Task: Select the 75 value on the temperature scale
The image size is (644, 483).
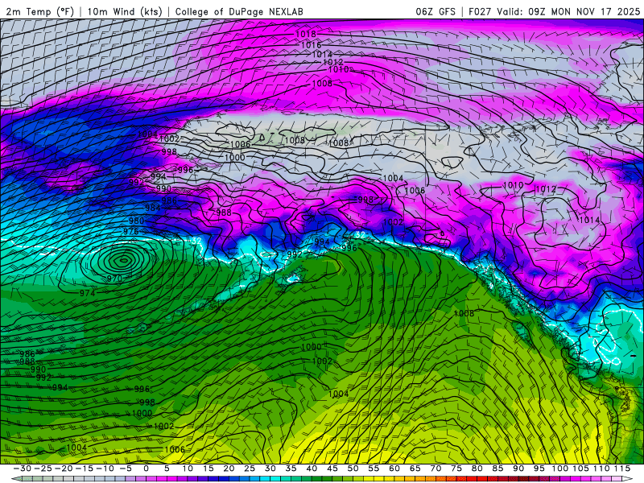Action: tap(456, 469)
